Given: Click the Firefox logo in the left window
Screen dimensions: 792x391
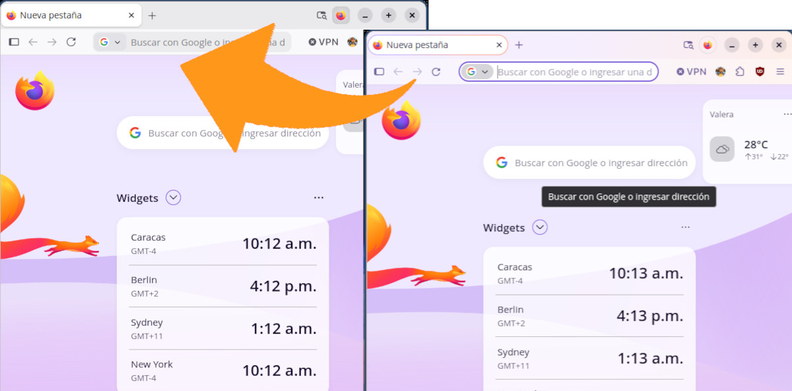Looking at the screenshot, I should pyautogui.click(x=34, y=90).
